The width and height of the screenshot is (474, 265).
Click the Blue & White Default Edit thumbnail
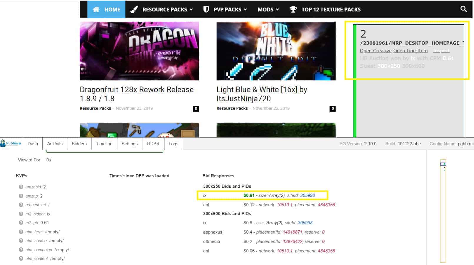click(x=276, y=51)
